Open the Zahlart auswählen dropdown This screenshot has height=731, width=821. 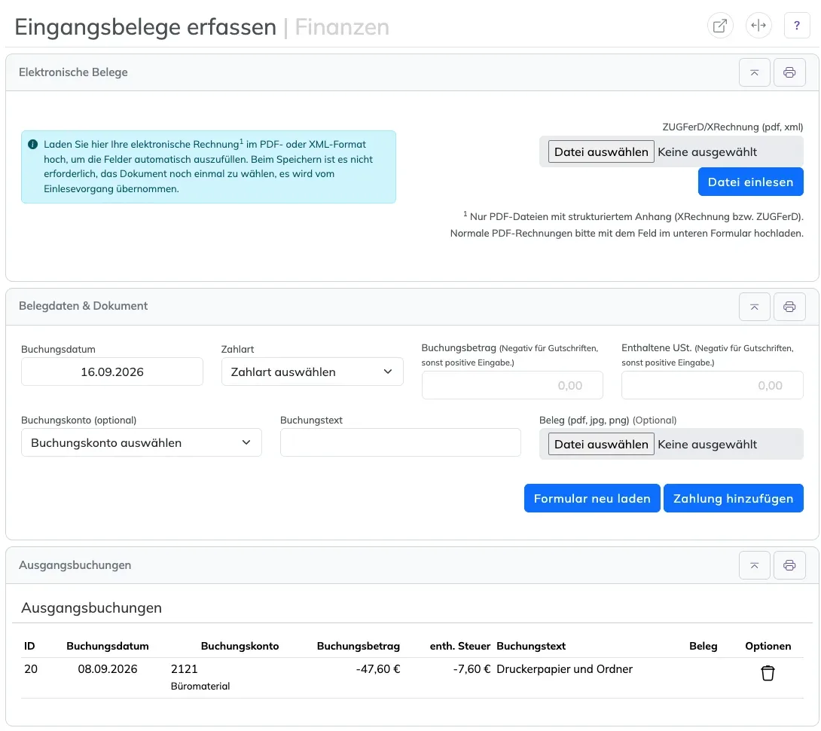[312, 372]
